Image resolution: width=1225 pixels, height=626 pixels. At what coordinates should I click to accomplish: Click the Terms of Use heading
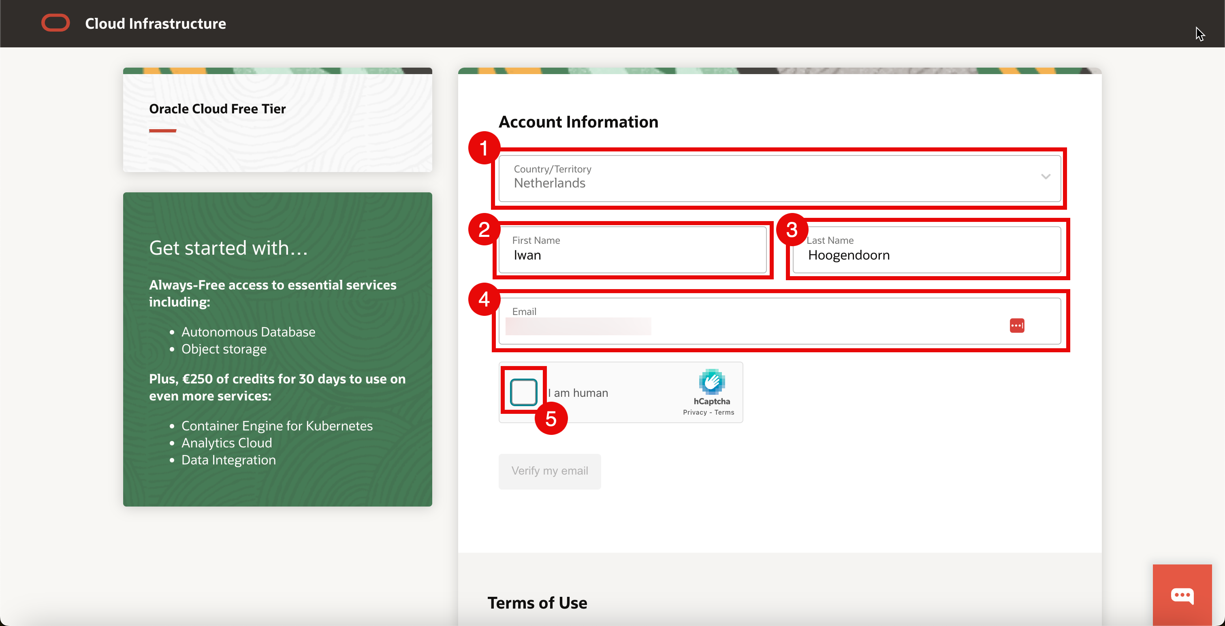click(537, 603)
